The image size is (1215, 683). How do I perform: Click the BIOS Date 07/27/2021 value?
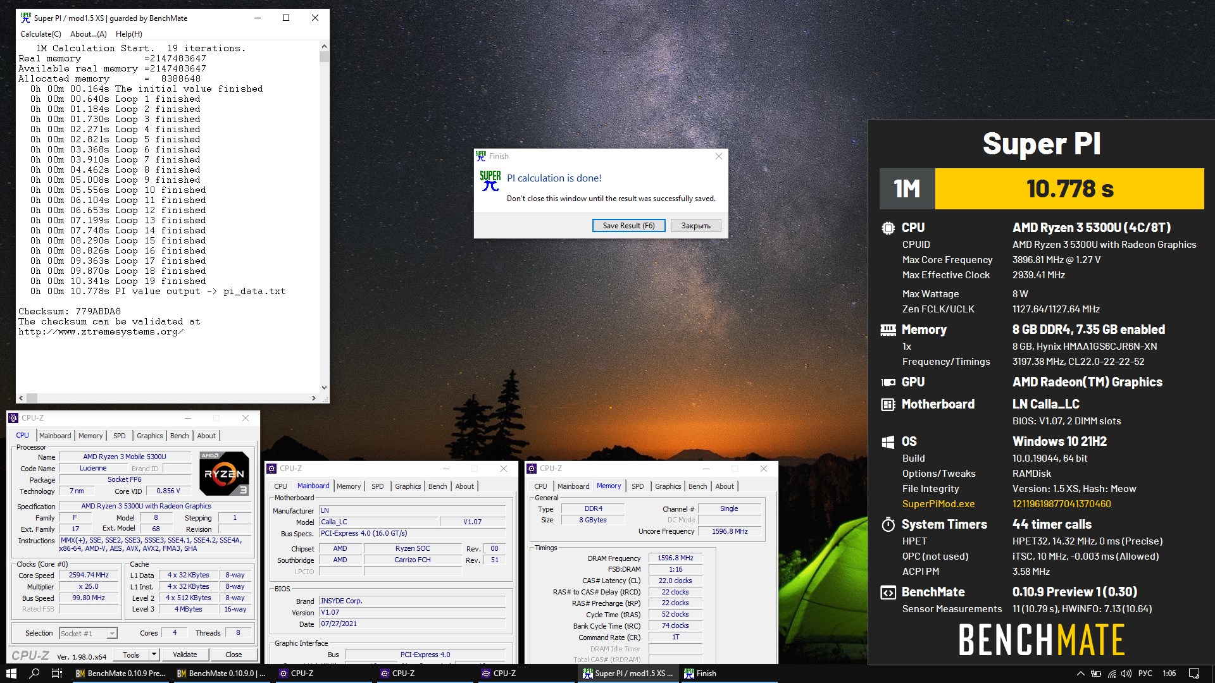point(412,624)
